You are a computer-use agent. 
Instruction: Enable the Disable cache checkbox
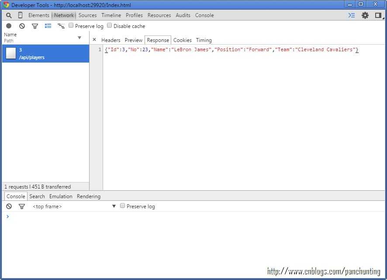pos(109,25)
